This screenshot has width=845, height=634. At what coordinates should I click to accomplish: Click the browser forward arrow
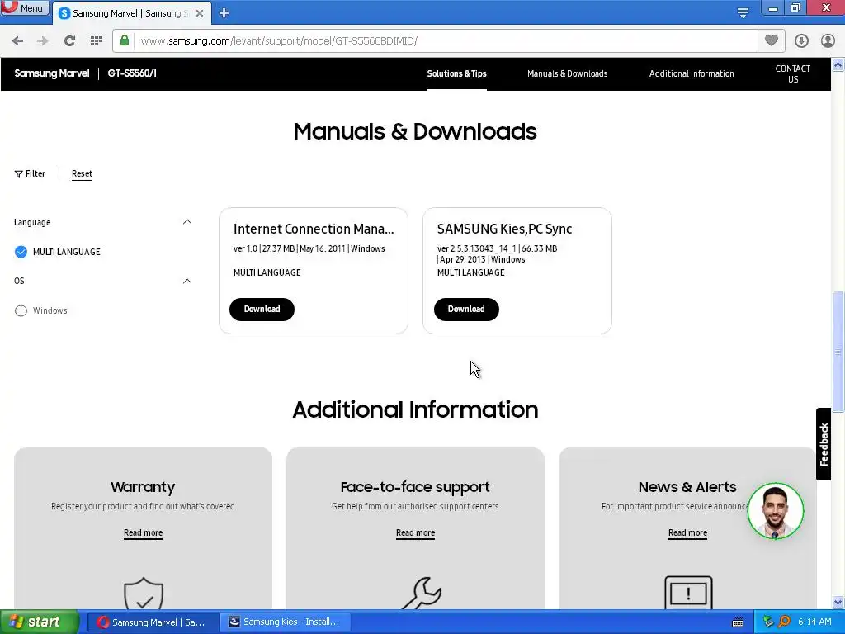click(x=43, y=41)
